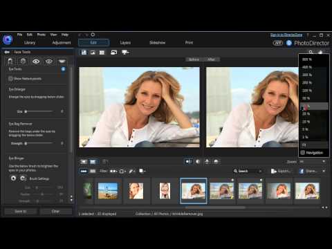This screenshot has width=332, height=249.
Task: Select the hand pan tool icon
Action: click(320, 52)
